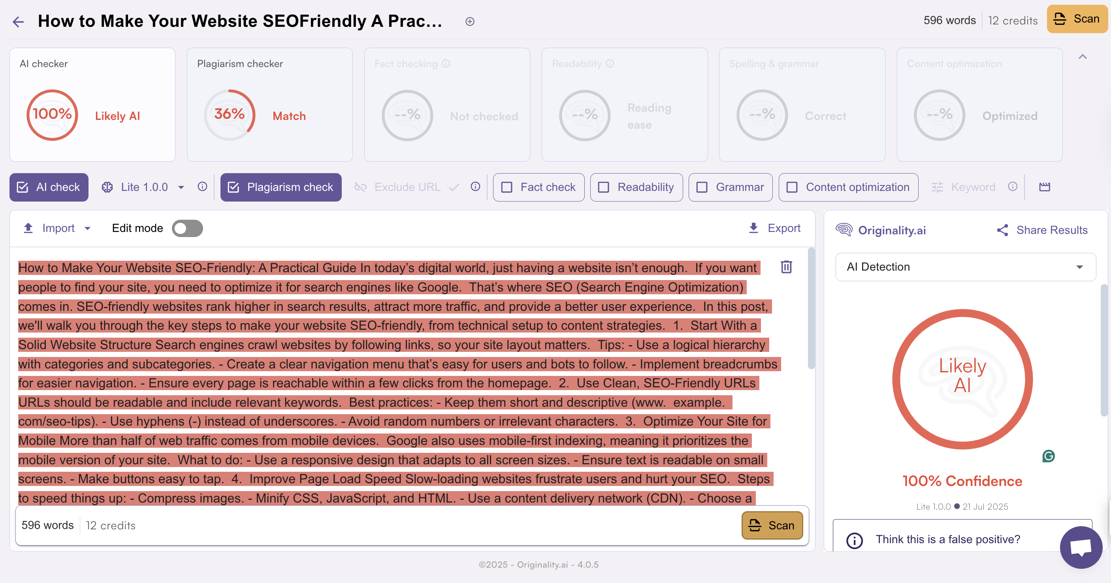Image resolution: width=1111 pixels, height=583 pixels.
Task: Click the info icon next to Keyword
Action: (x=1013, y=187)
